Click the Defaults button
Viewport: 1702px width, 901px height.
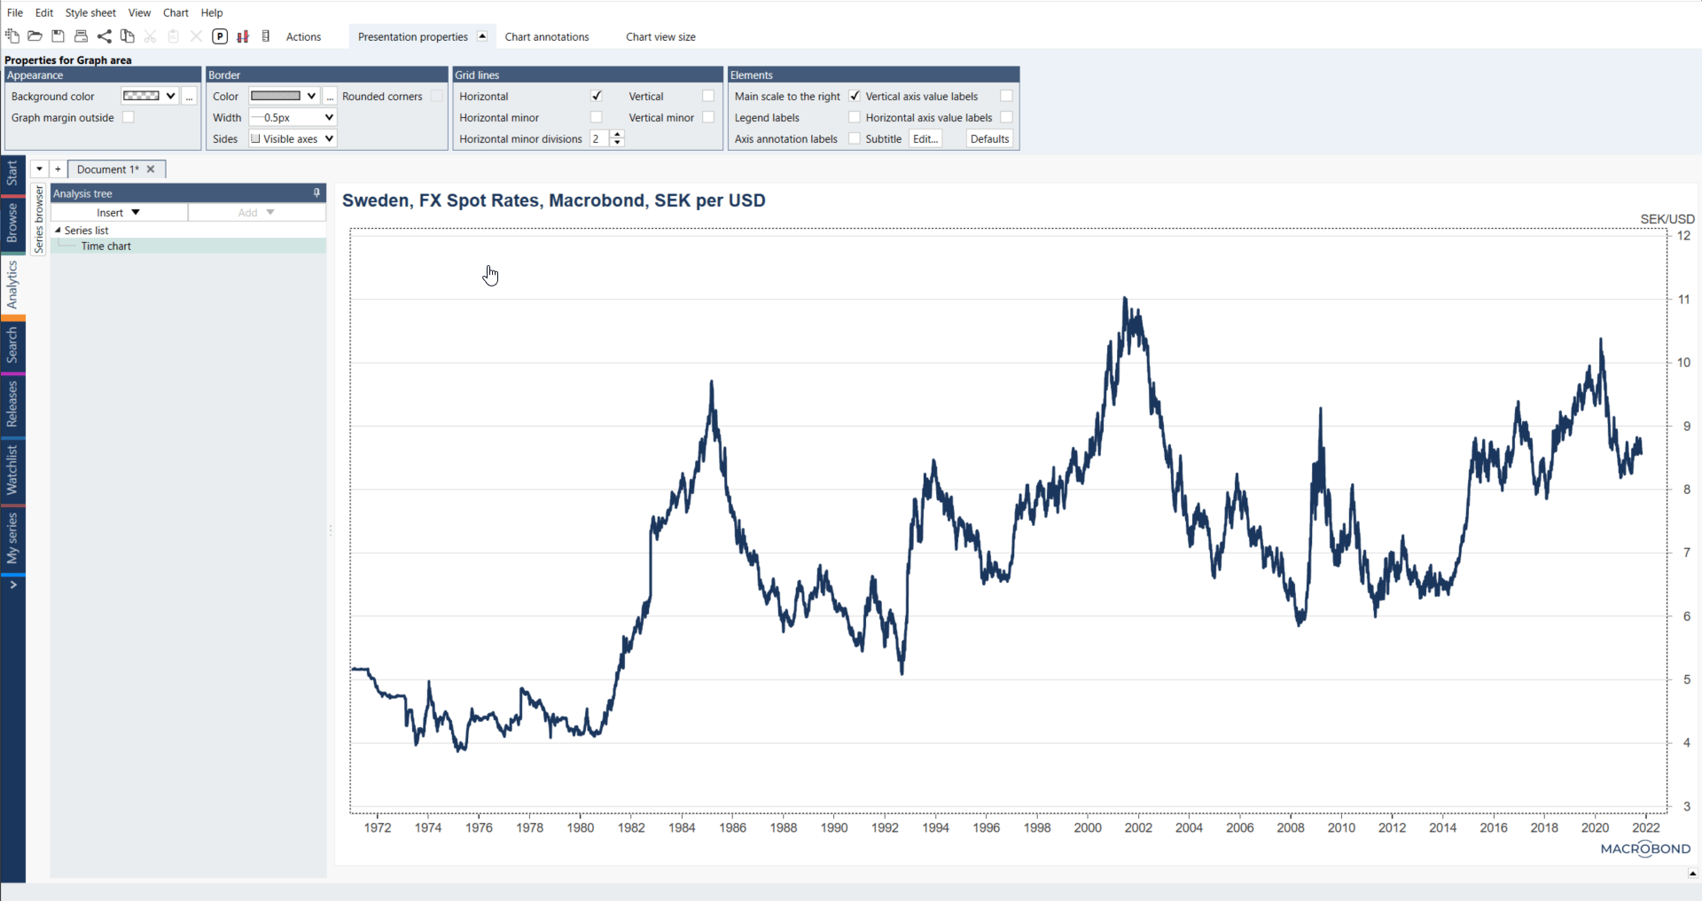click(x=989, y=138)
